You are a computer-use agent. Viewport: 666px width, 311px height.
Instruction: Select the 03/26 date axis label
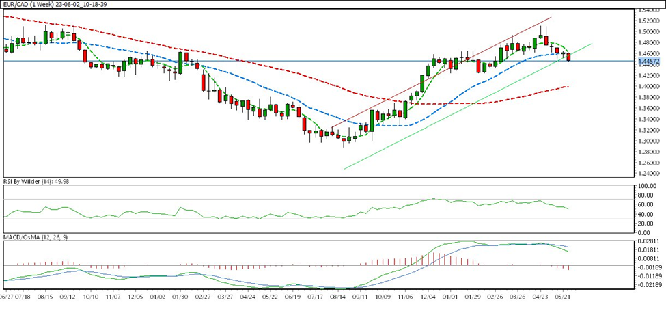pyautogui.click(x=518, y=296)
